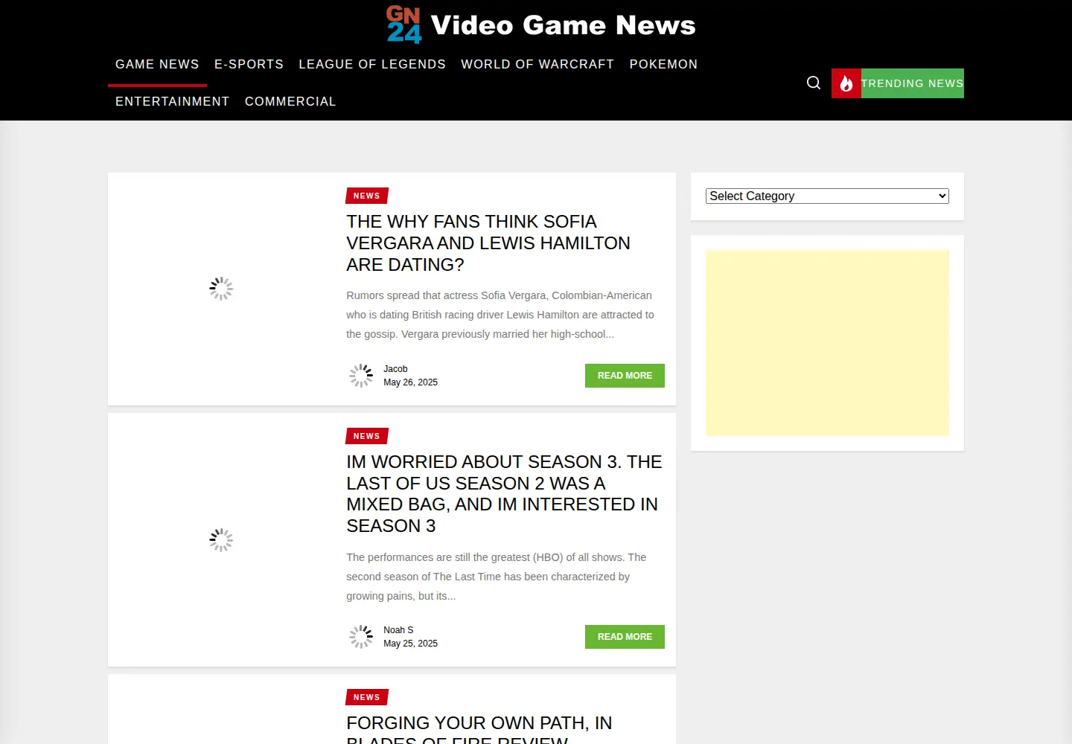Click Noah S's author avatar
1072x744 pixels.
[361, 637]
